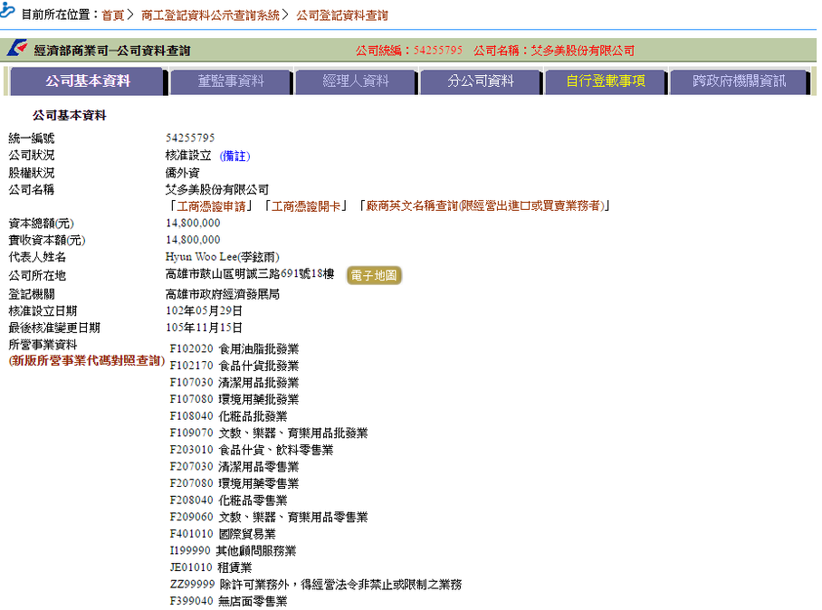Click the 統一編號 value 54255795

click(x=190, y=138)
